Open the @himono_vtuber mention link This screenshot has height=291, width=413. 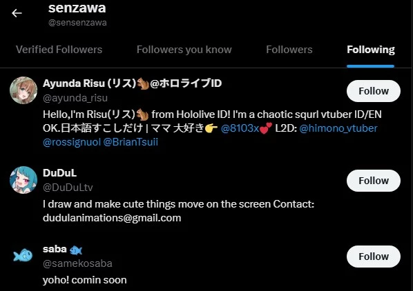[338, 128]
